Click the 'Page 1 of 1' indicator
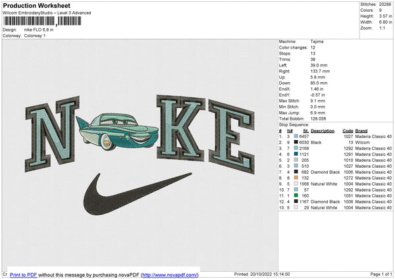 pos(381,274)
